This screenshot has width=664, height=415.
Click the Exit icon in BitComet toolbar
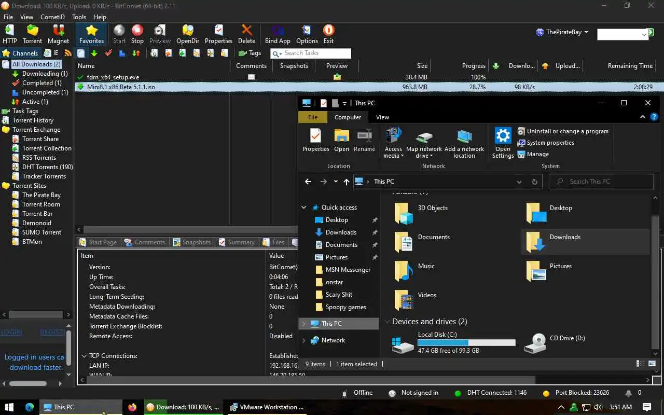click(328, 34)
